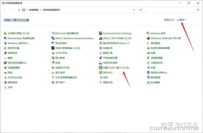Screen dimensions: 203x133
Task: Open the 用户帐户 link
Action: pyautogui.click(x=60, y=82)
